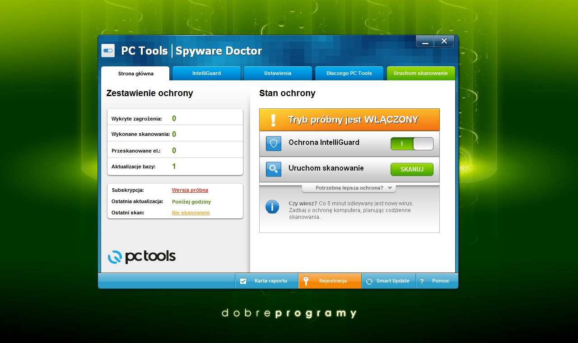Open the Nie skanowano link

point(191,213)
